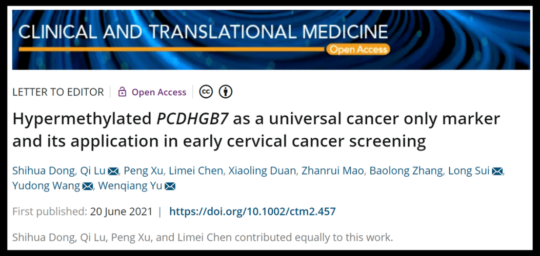Viewport: 540px width, 256px height.
Task: Click the Open Access padlock icon
Action: click(x=122, y=93)
